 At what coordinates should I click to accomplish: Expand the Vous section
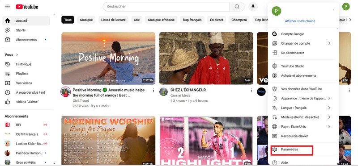[x=12, y=54]
